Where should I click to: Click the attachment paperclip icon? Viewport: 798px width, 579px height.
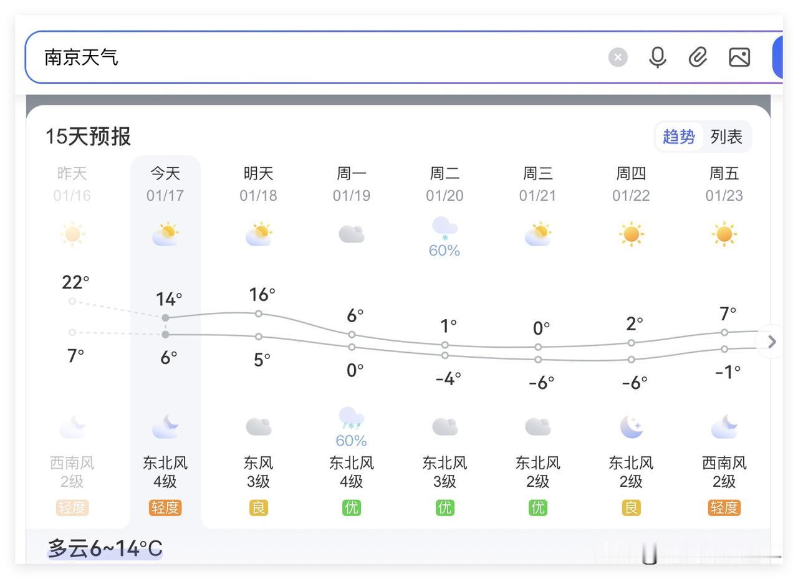698,57
